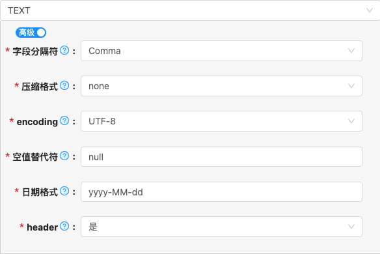Viewport: 380px width, 254px height.
Task: Click chevron arrow in none selector
Action: [351, 86]
